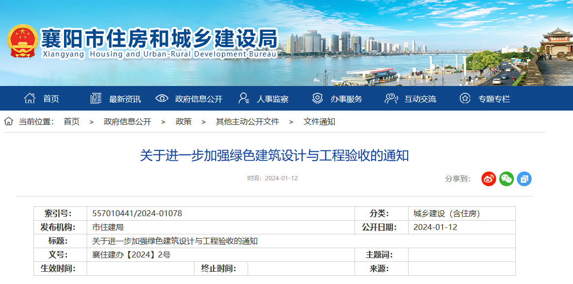This screenshot has width=573, height=284.
Task: Click the latest news newspaper icon
Action: [x=96, y=98]
